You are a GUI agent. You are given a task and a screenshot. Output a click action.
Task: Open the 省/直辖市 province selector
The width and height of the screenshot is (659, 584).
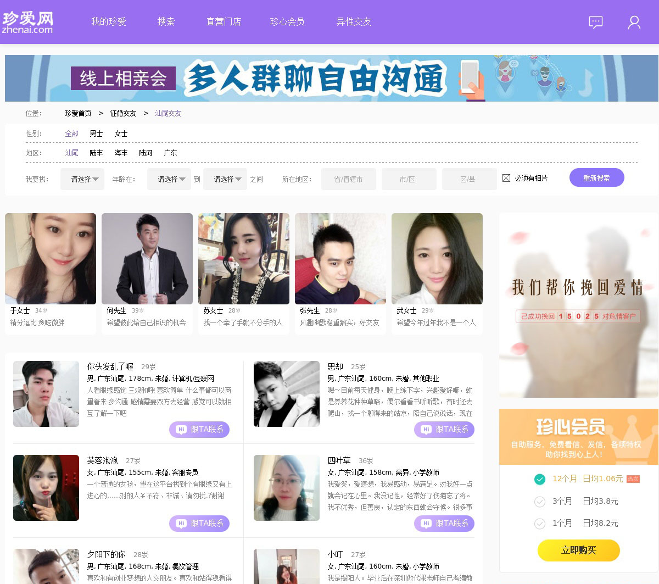point(349,179)
